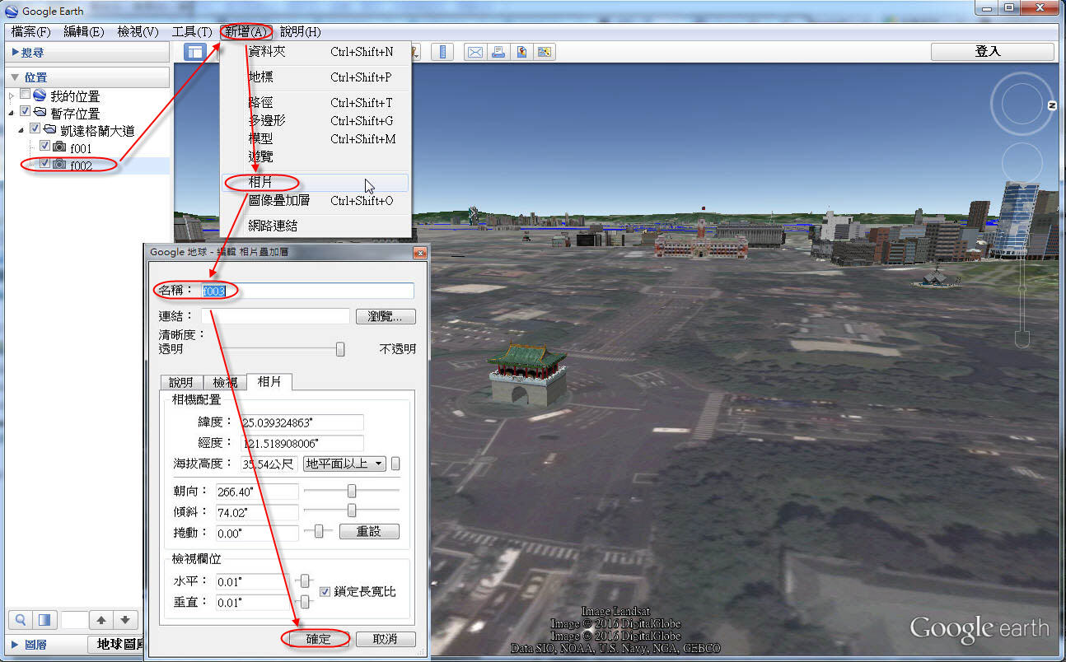
Task: Click the folder icon of 暫存位置
Action: pos(40,113)
